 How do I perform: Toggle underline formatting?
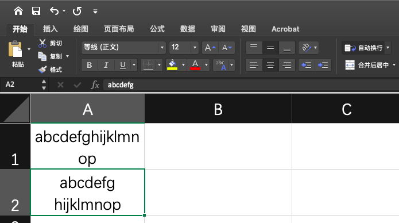pos(123,65)
